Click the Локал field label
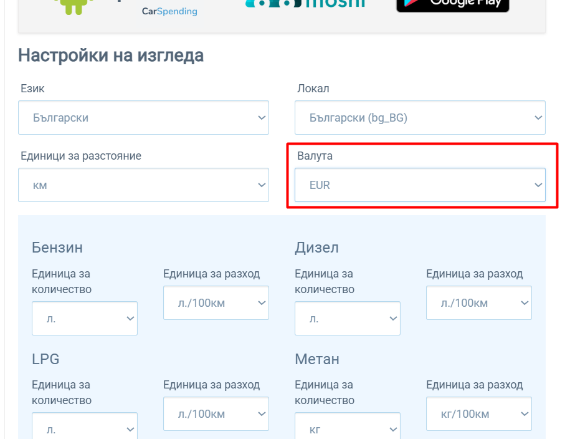The image size is (570, 439). (x=313, y=89)
